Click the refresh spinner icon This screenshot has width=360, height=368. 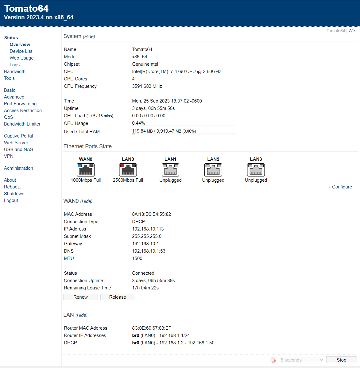pyautogui.click(x=273, y=360)
